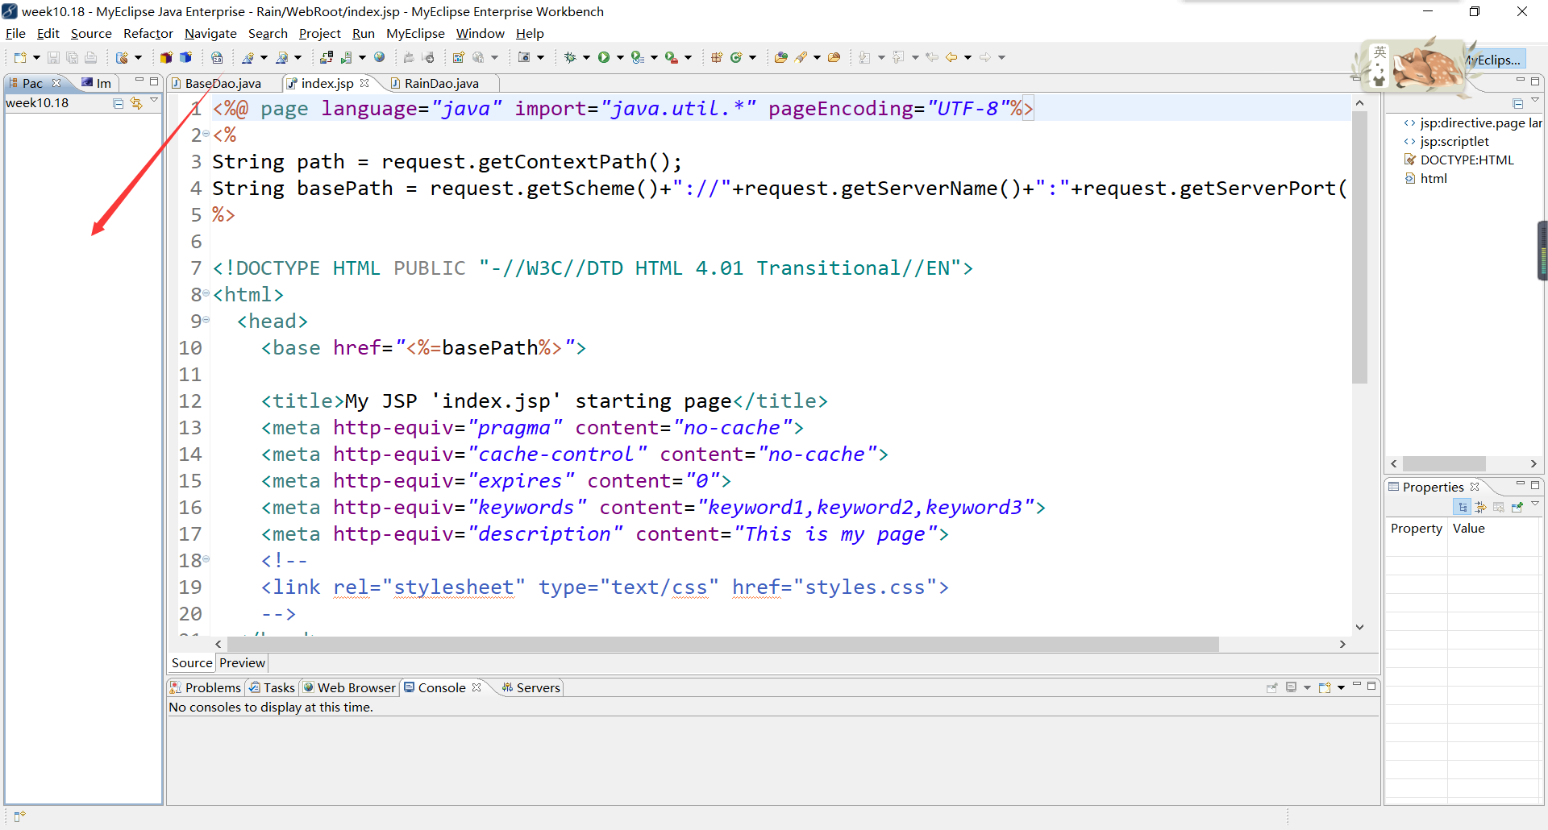The width and height of the screenshot is (1548, 830).
Task: Open the Open Console dropdown arrow
Action: pos(1341,687)
